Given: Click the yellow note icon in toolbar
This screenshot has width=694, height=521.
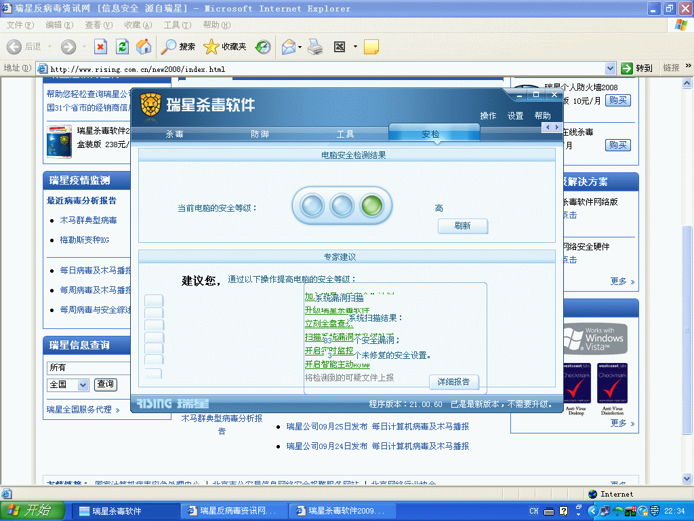Looking at the screenshot, I should tap(371, 47).
